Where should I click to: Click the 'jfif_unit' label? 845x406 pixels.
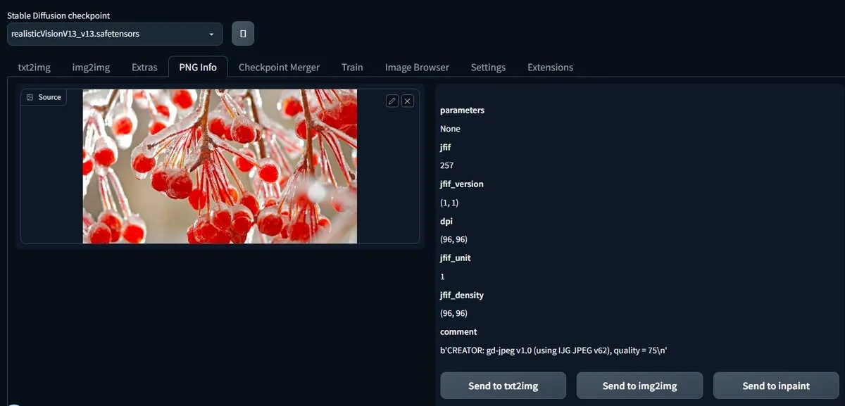pyautogui.click(x=455, y=258)
